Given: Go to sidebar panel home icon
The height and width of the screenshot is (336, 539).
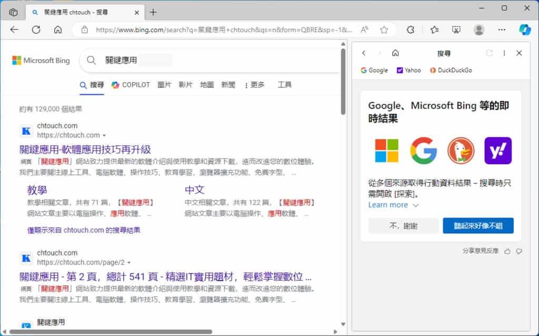Looking at the screenshot, I should pyautogui.click(x=395, y=53).
